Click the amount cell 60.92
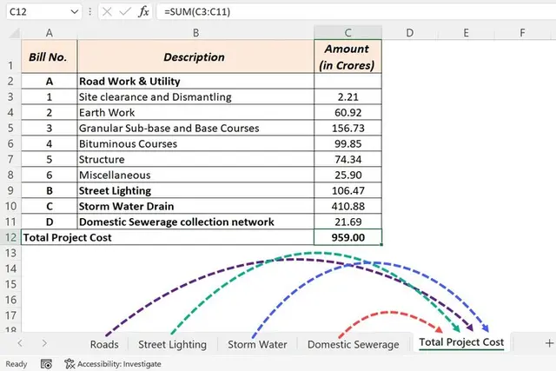556x371 pixels. 347,112
